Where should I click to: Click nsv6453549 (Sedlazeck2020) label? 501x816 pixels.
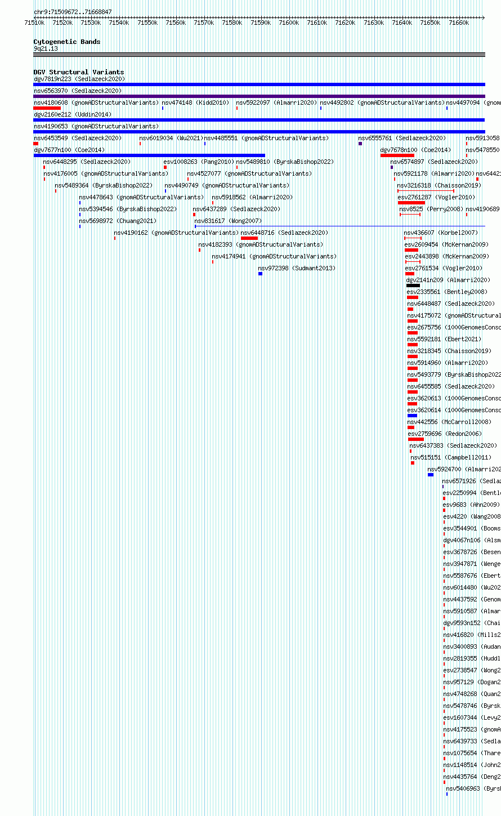[78, 138]
